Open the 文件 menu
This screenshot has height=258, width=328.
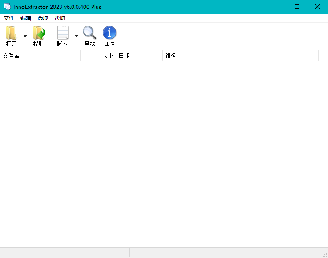tap(9, 18)
